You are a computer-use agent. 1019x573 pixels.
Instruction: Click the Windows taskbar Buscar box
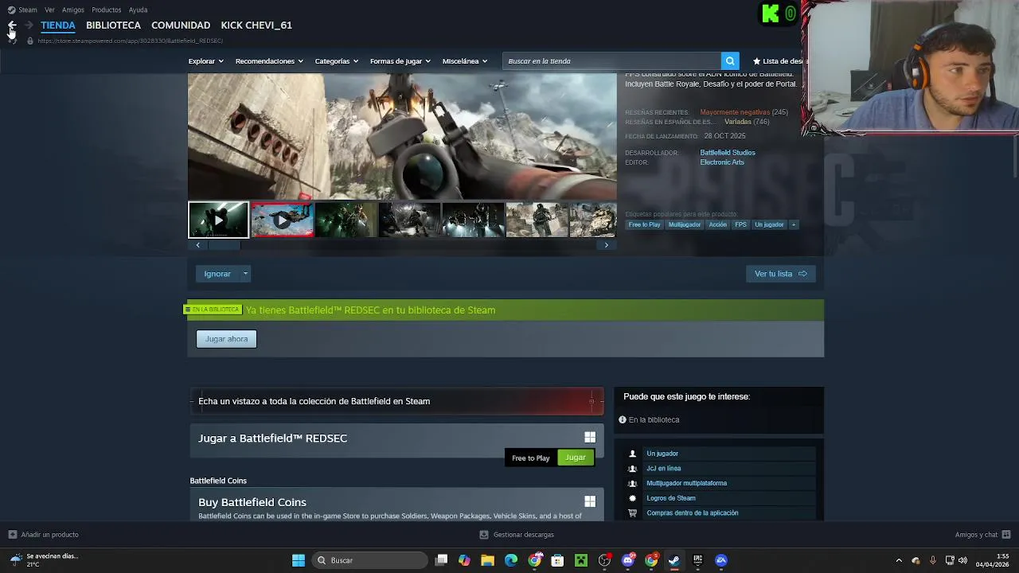click(x=369, y=560)
